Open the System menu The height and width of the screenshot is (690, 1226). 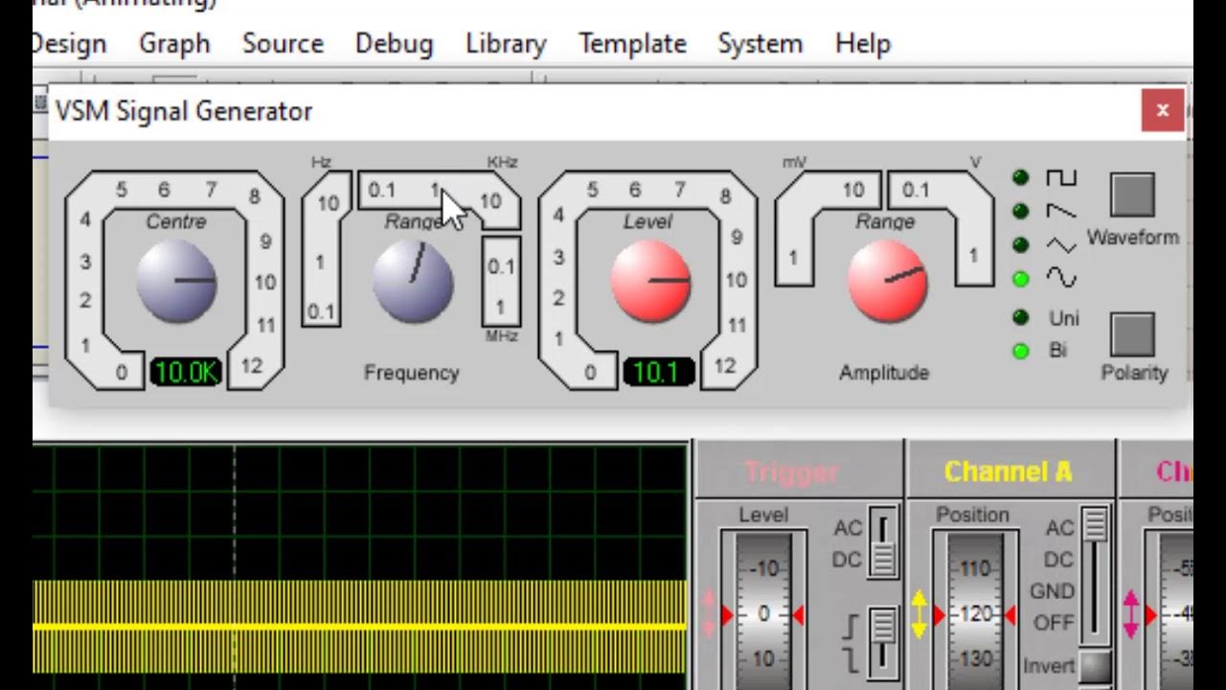(760, 44)
